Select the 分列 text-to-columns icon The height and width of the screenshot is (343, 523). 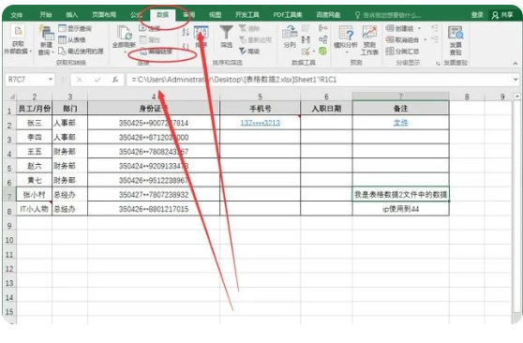(290, 33)
